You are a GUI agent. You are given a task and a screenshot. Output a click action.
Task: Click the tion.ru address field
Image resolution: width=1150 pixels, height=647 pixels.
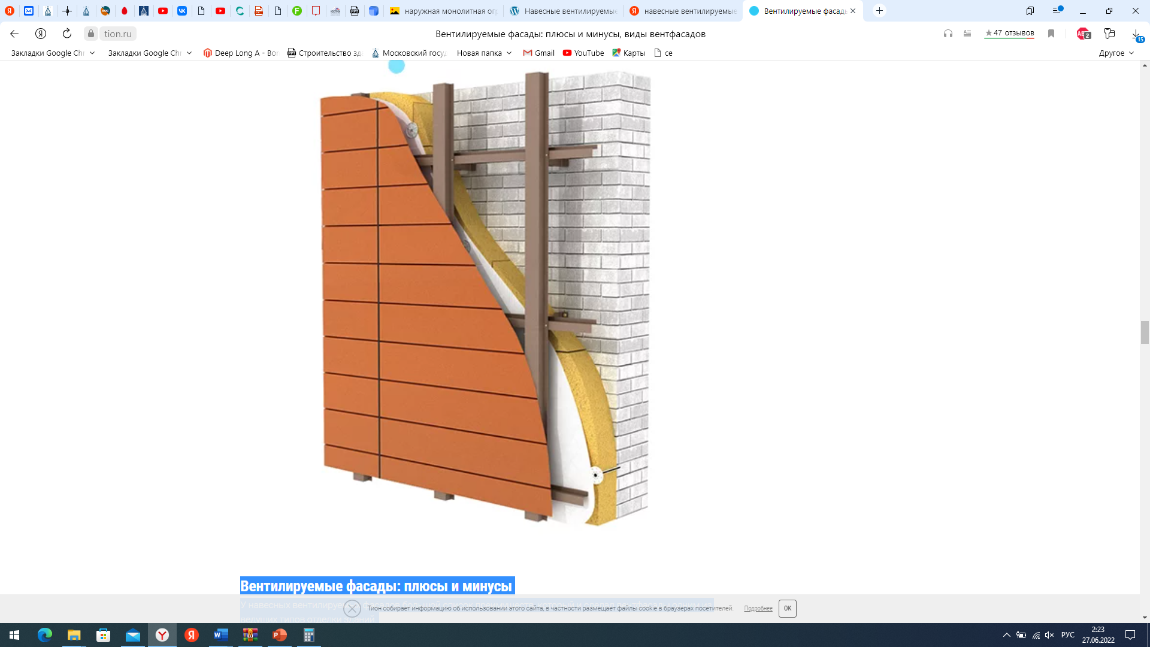click(x=117, y=34)
